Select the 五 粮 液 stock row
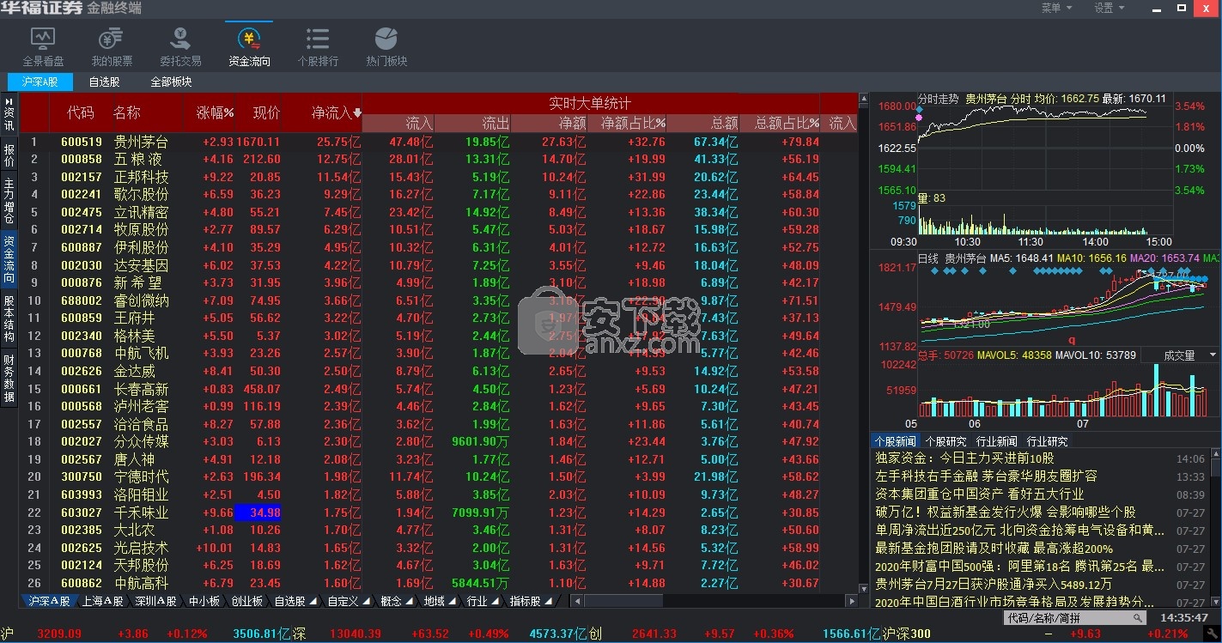The image size is (1222, 643). pos(438,159)
